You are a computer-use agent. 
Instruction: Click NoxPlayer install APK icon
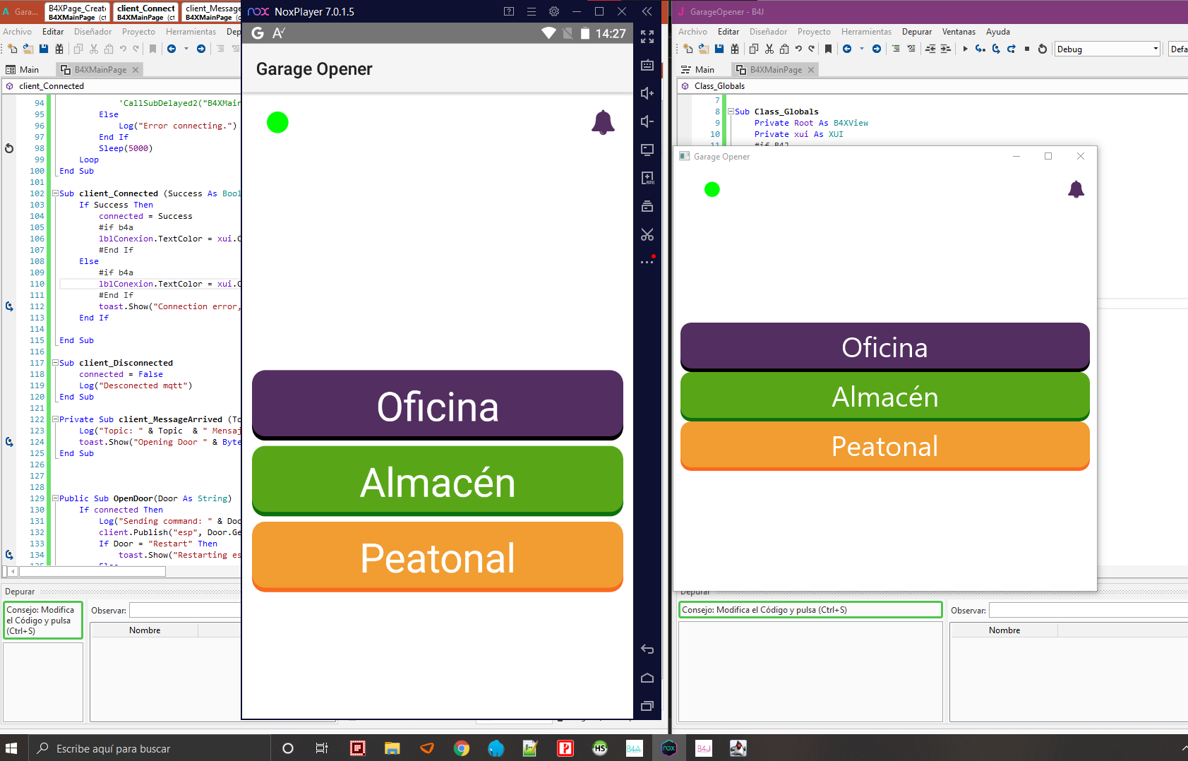[x=647, y=178]
